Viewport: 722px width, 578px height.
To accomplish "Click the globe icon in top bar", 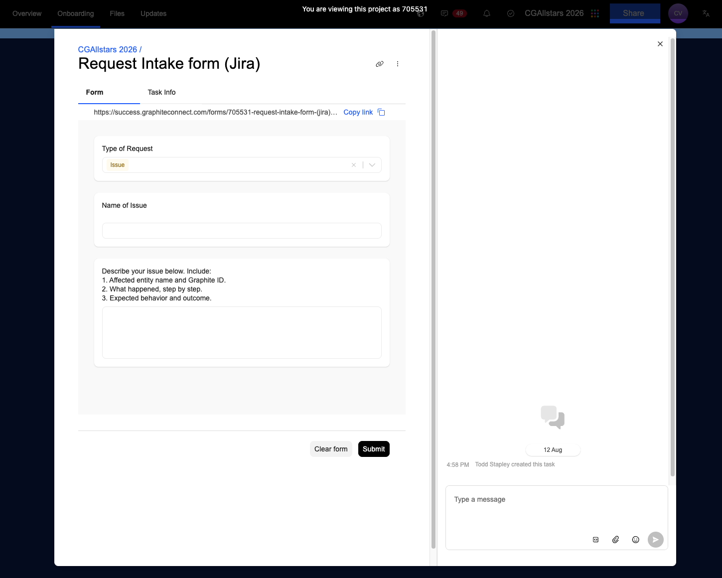I will pos(421,14).
